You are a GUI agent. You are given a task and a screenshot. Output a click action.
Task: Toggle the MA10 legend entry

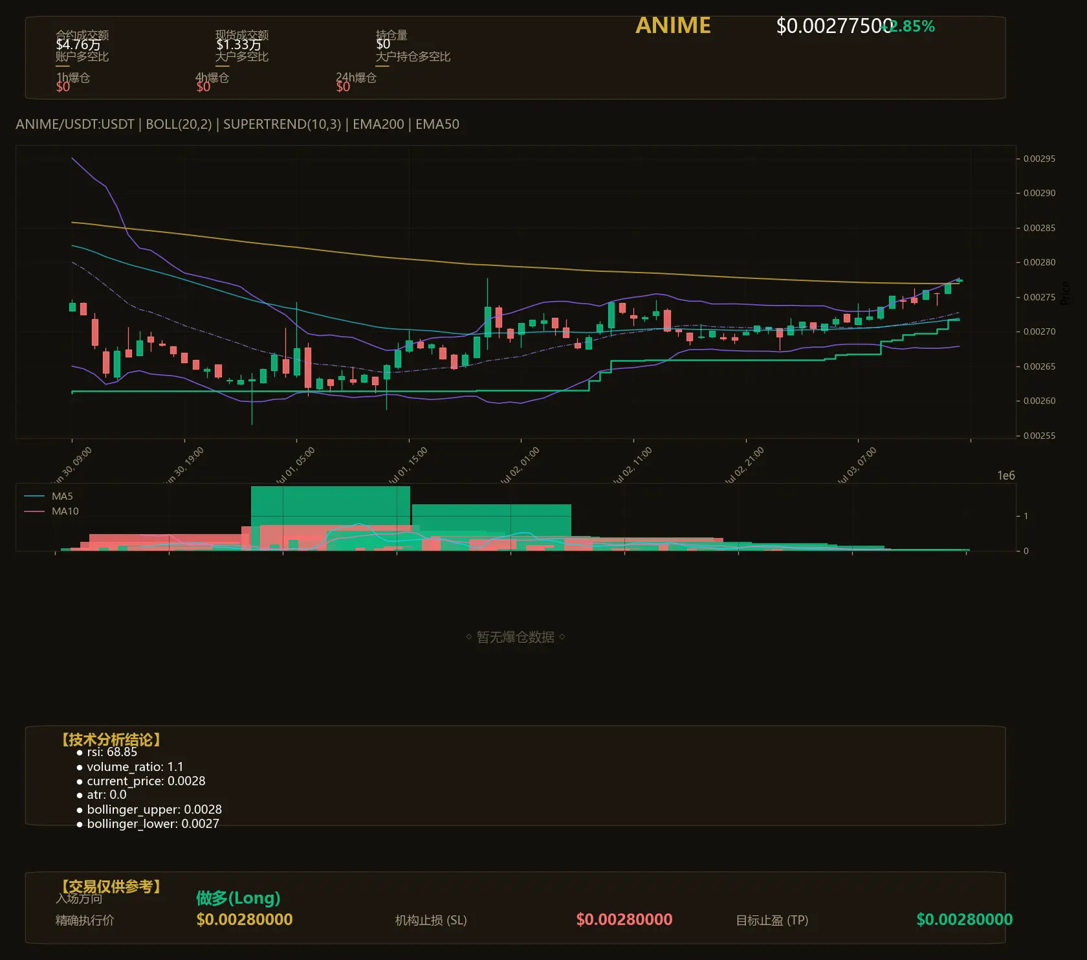coord(51,511)
